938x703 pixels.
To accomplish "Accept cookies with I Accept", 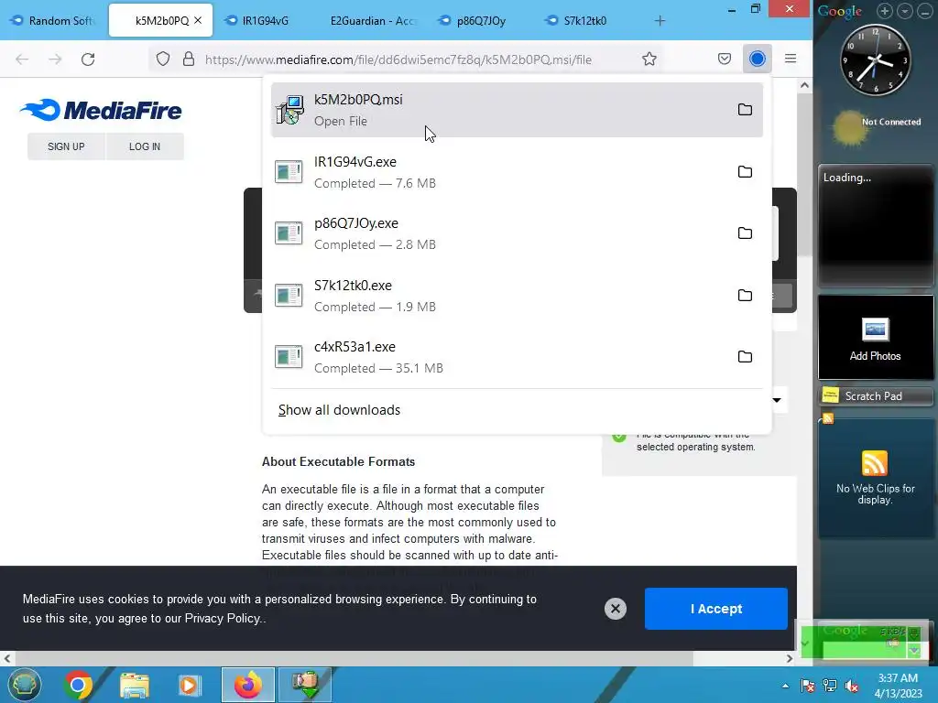I will click(x=716, y=609).
